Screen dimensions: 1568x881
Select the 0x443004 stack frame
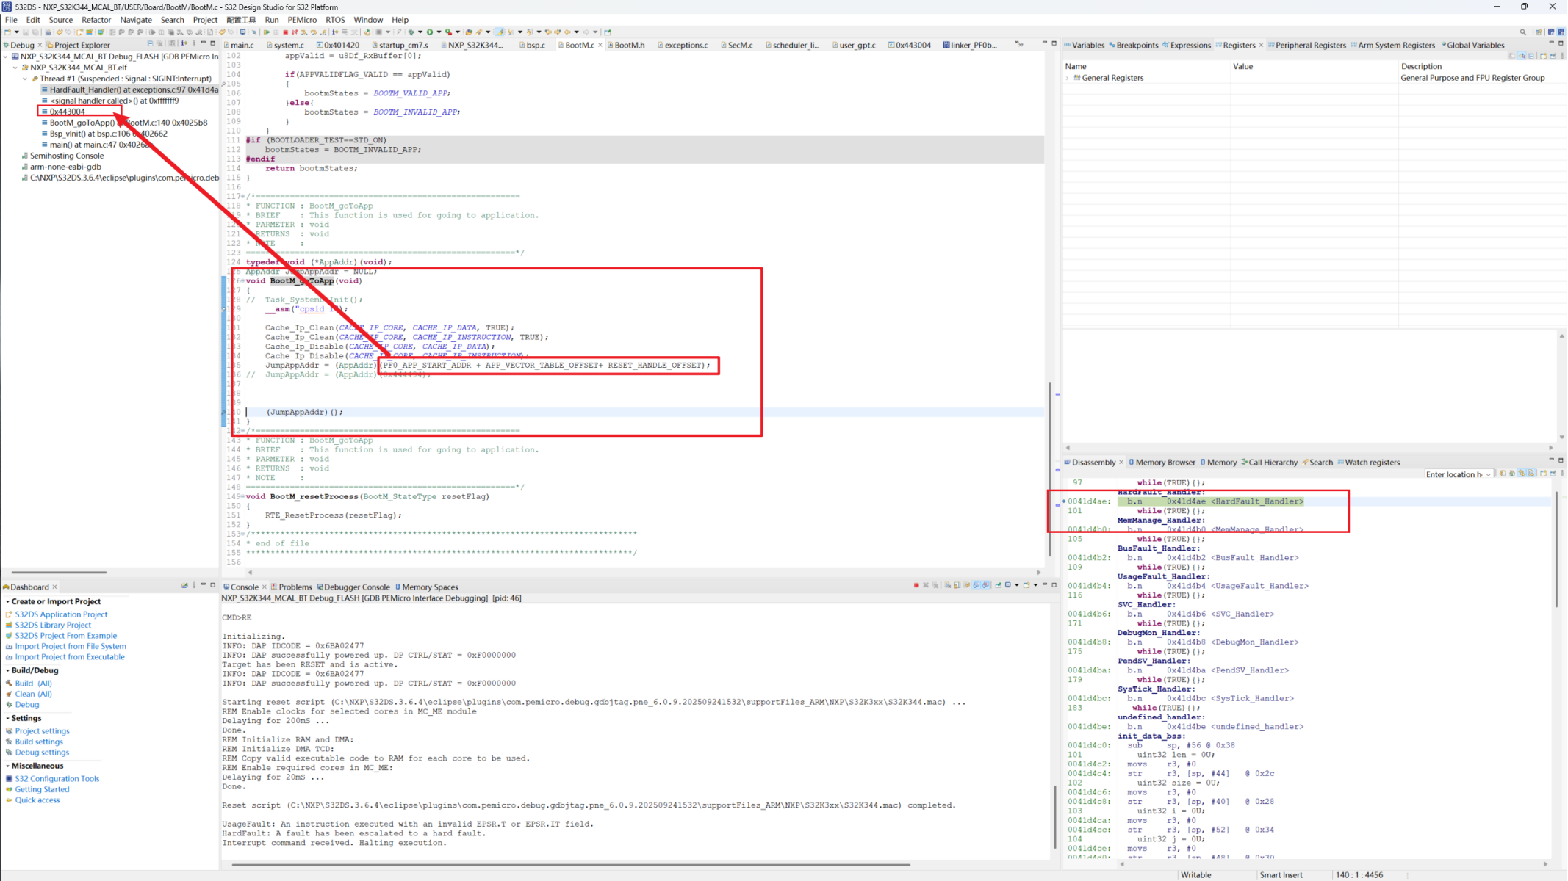[x=67, y=112]
